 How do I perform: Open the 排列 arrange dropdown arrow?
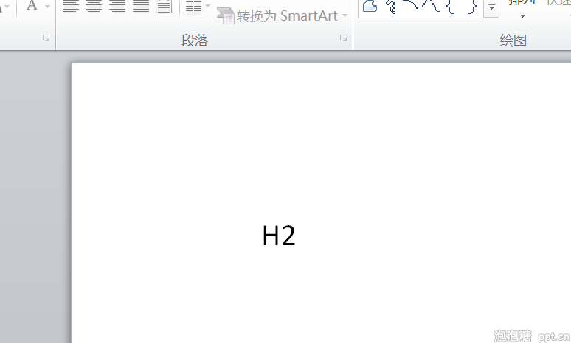click(x=522, y=16)
